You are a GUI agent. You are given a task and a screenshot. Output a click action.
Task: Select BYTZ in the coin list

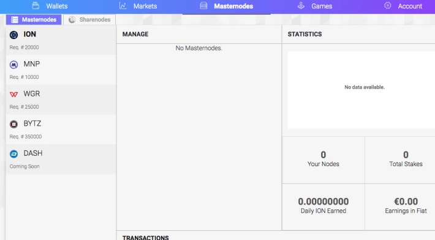coord(61,129)
